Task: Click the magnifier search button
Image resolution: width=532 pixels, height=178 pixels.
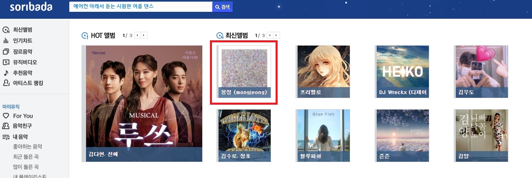Action: click(223, 7)
